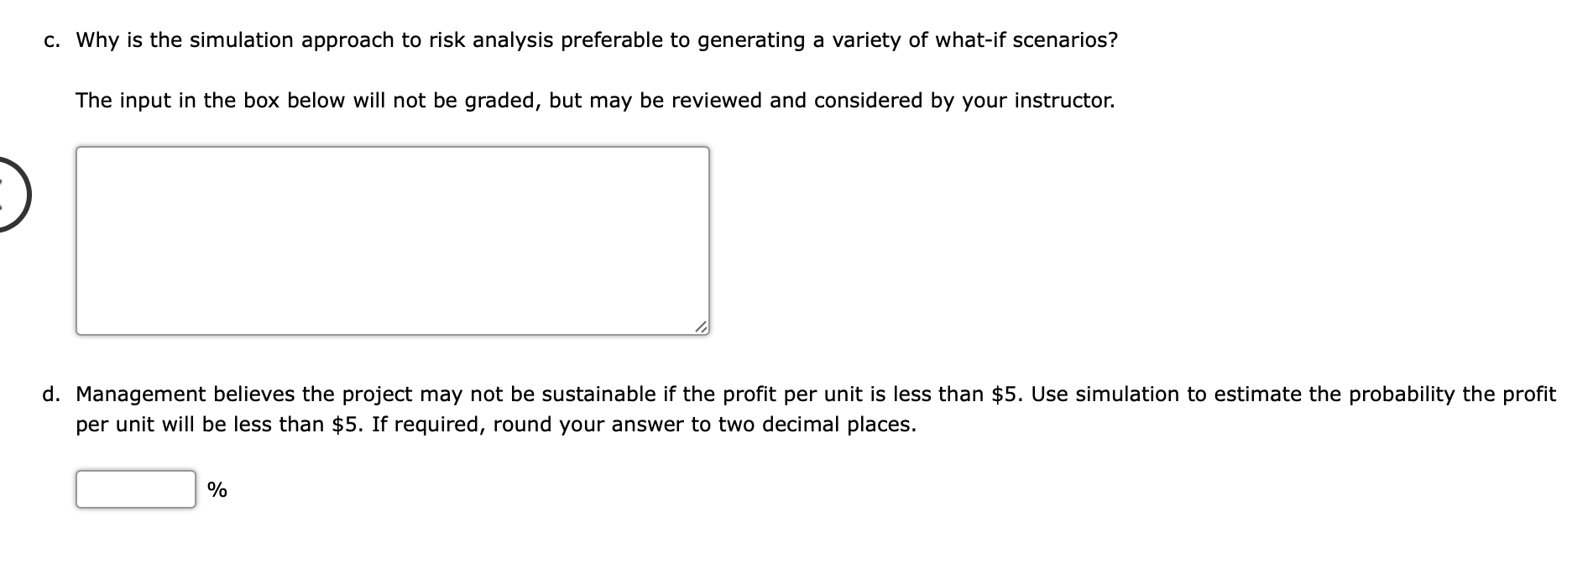Click the 'd.' item label
Viewport: 1593px width, 569px height.
click(52, 392)
